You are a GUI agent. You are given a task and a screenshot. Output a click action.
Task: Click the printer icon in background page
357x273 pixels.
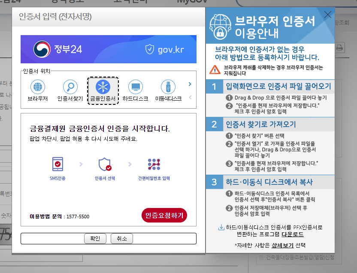[339, 47]
